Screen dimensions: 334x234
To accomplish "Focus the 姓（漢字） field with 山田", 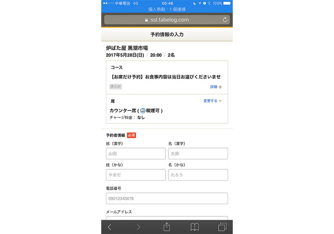I will click(136, 153).
